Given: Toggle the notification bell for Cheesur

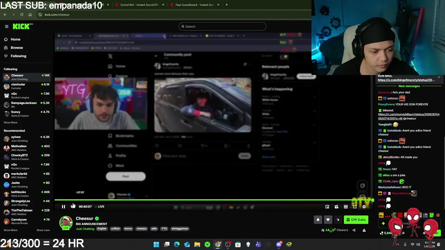Looking at the screenshot, I should [318, 220].
